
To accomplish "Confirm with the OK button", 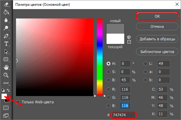I will coord(157,16).
